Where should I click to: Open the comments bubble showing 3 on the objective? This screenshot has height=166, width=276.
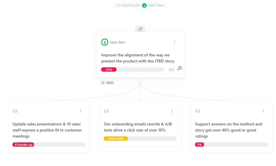pyautogui.click(x=179, y=68)
